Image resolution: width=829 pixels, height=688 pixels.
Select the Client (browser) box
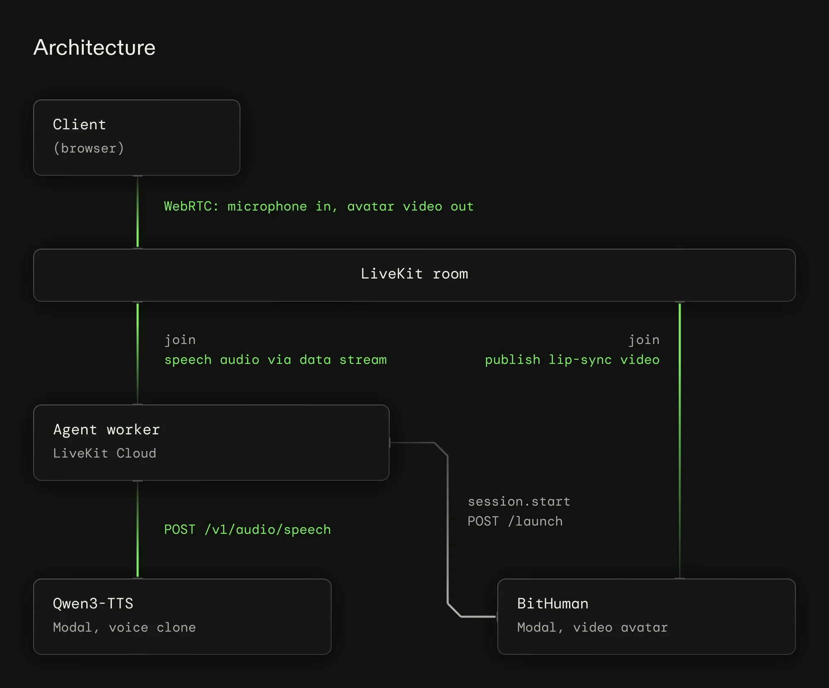[137, 138]
